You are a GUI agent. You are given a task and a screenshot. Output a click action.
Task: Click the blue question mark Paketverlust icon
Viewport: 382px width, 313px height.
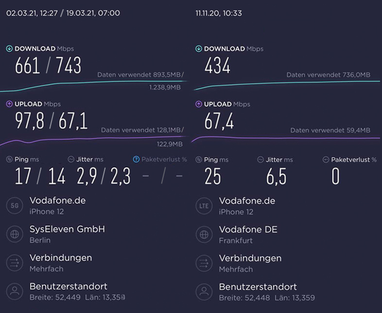[136, 160]
